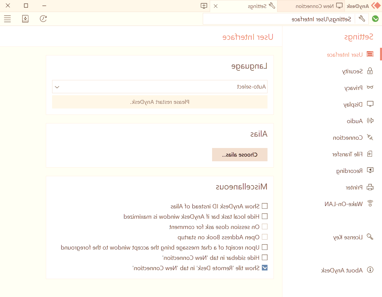This screenshot has width=382, height=297.
Task: Check 'On session close ask for comment'
Action: pos(265,226)
